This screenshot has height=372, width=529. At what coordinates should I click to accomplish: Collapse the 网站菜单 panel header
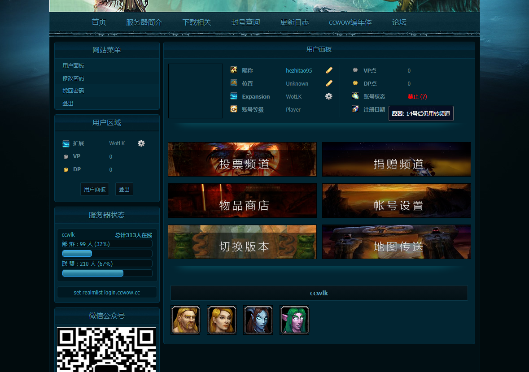coord(106,50)
